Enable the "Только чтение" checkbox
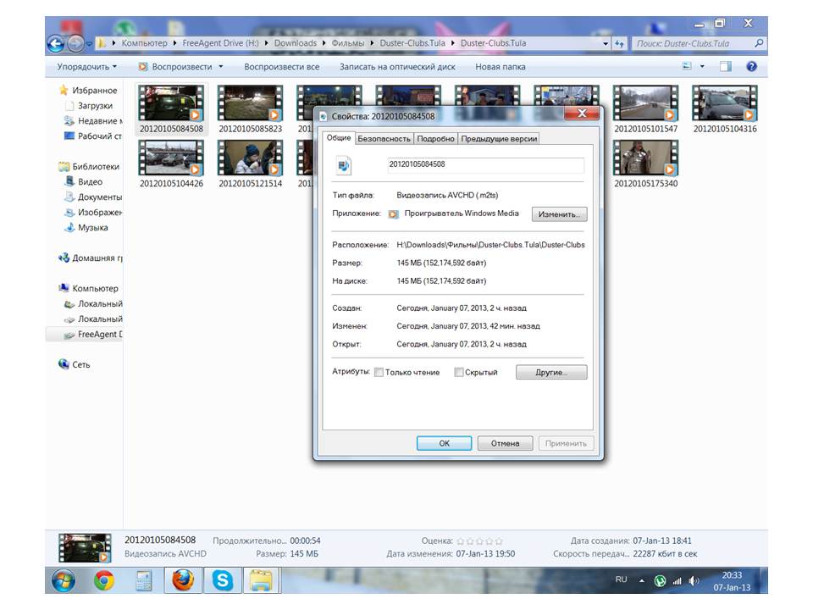This screenshot has width=813, height=610. pos(379,372)
